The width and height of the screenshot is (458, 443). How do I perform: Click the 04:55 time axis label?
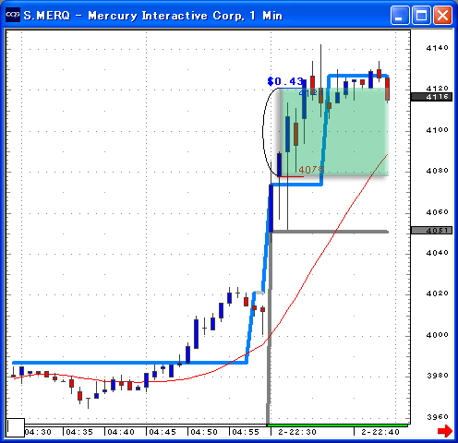(x=246, y=432)
